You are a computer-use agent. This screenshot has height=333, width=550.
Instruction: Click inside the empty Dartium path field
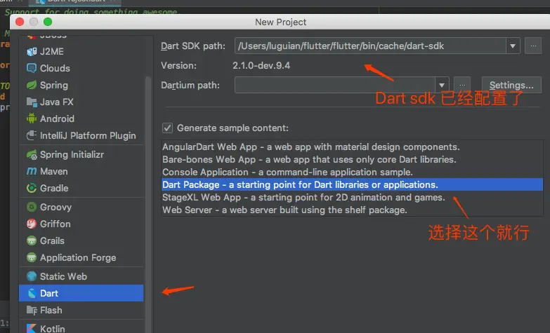(x=335, y=85)
